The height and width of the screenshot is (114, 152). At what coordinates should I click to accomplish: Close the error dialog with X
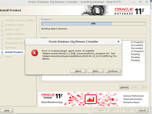[118, 42]
